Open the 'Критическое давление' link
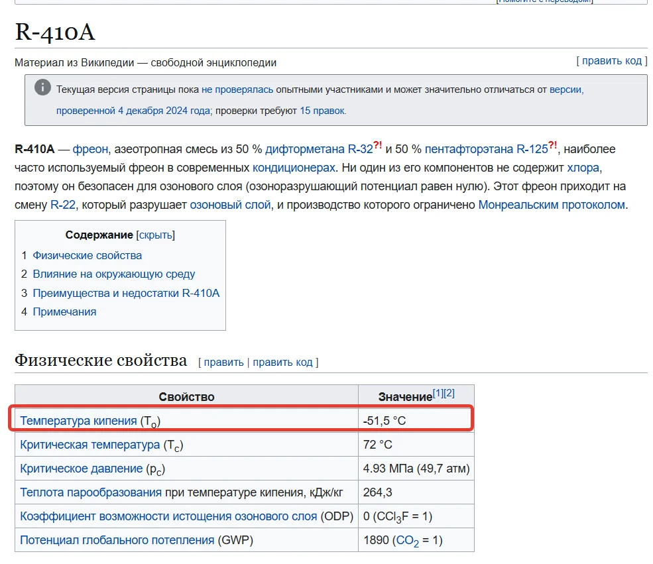 (81, 469)
